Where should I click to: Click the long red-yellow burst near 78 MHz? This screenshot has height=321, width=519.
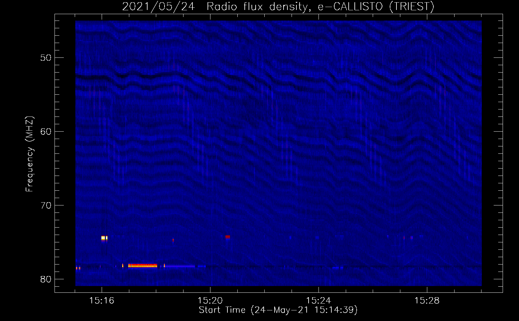point(143,265)
